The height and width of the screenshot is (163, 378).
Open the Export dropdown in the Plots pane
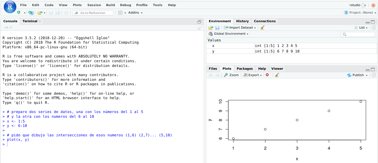[x=252, y=75]
